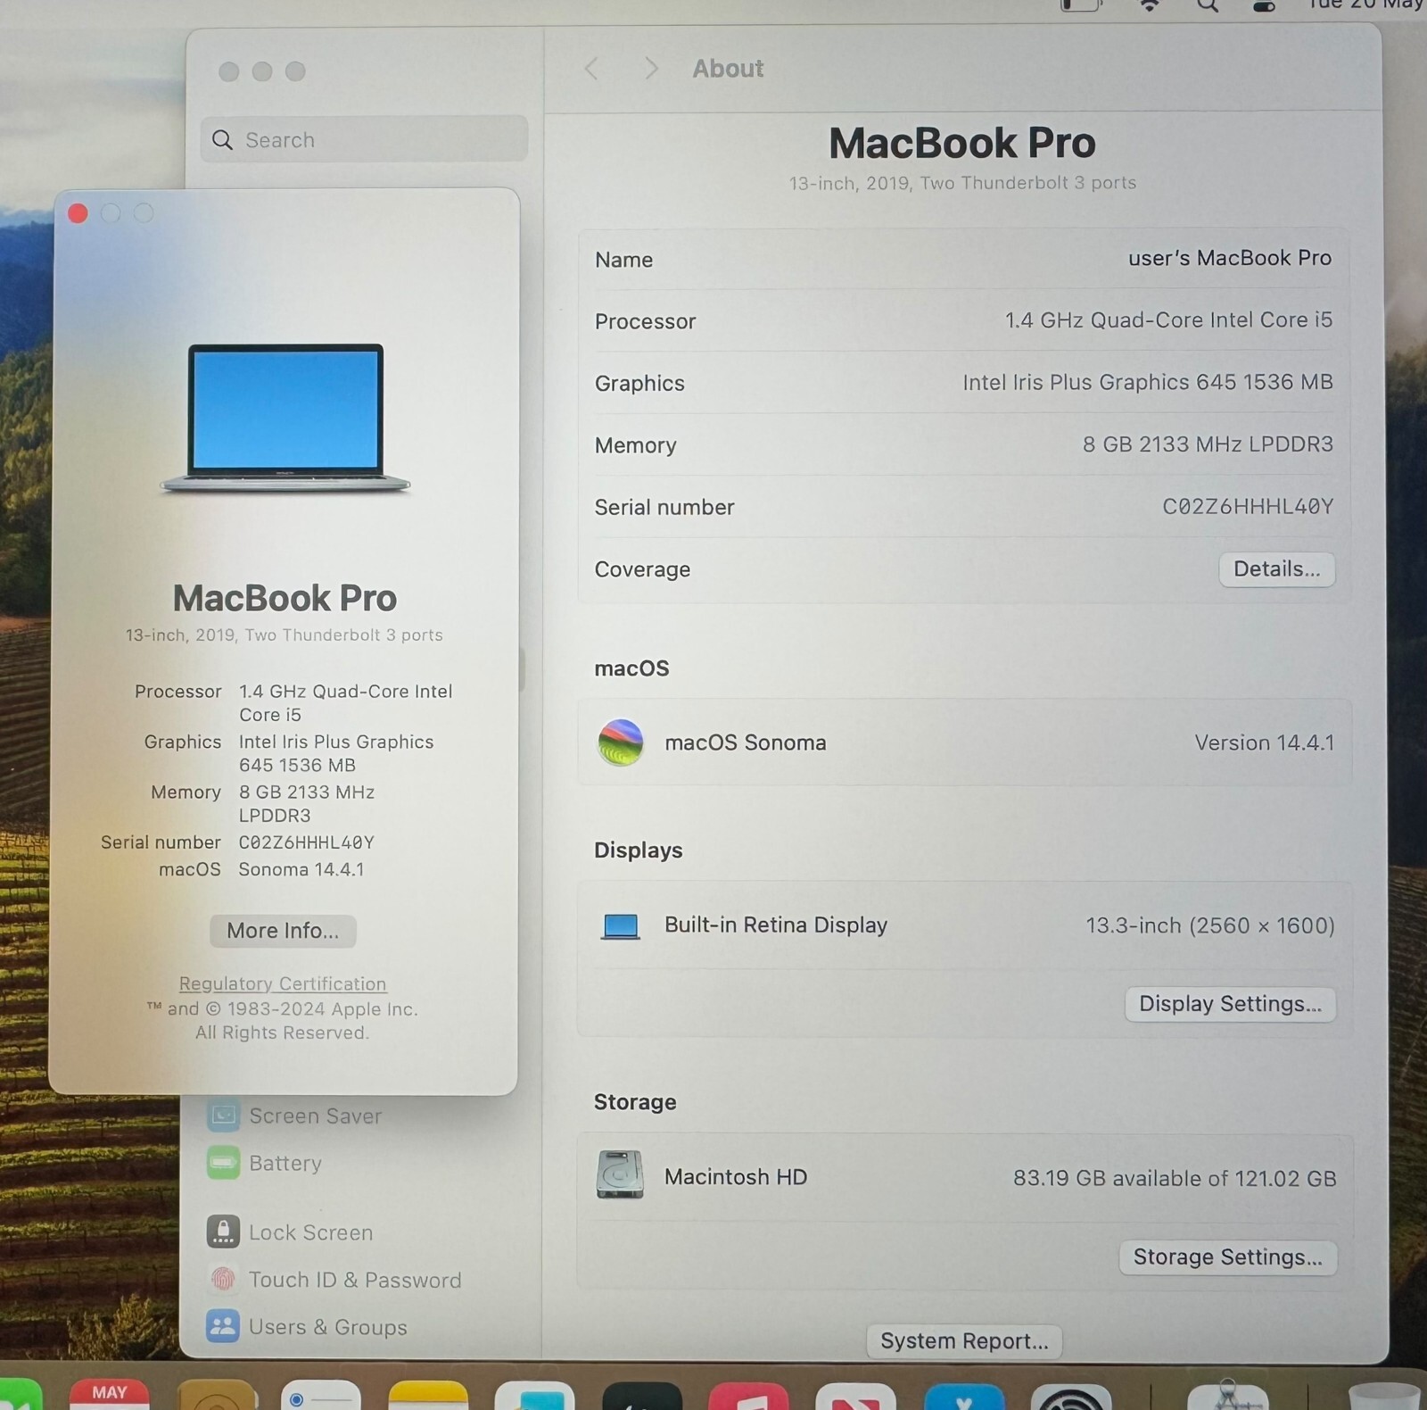Viewport: 1427px width, 1410px height.
Task: Click the Macintosh HD drive icon
Action: 620,1174
